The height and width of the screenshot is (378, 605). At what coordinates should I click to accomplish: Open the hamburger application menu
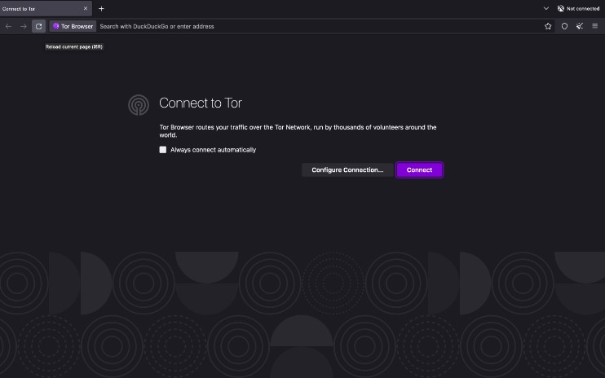(595, 26)
